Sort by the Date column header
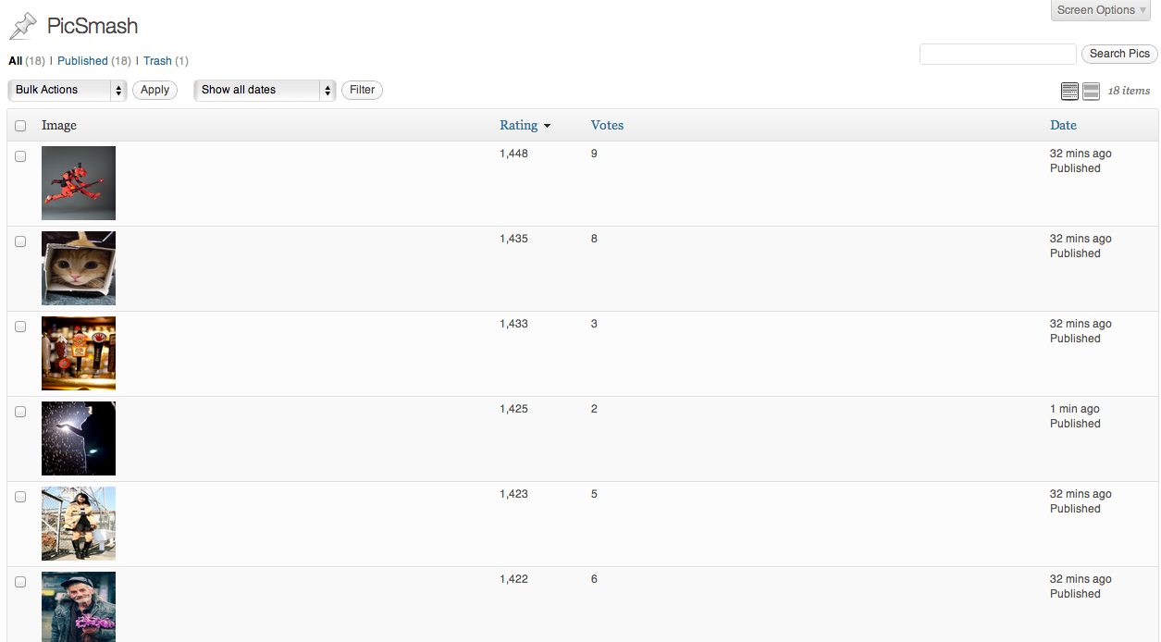This screenshot has height=642, width=1161. point(1063,125)
